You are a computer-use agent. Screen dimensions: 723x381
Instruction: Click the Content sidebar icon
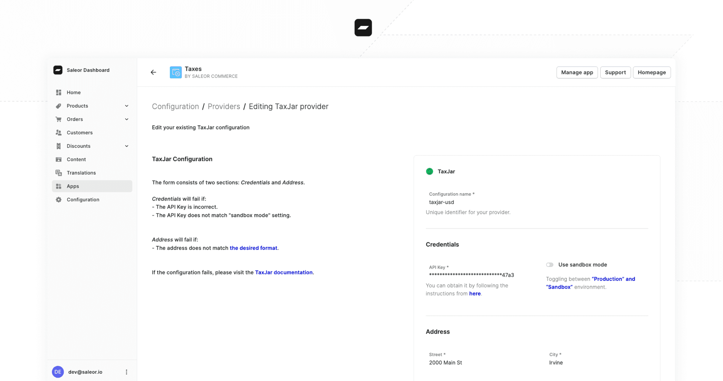tap(58, 160)
